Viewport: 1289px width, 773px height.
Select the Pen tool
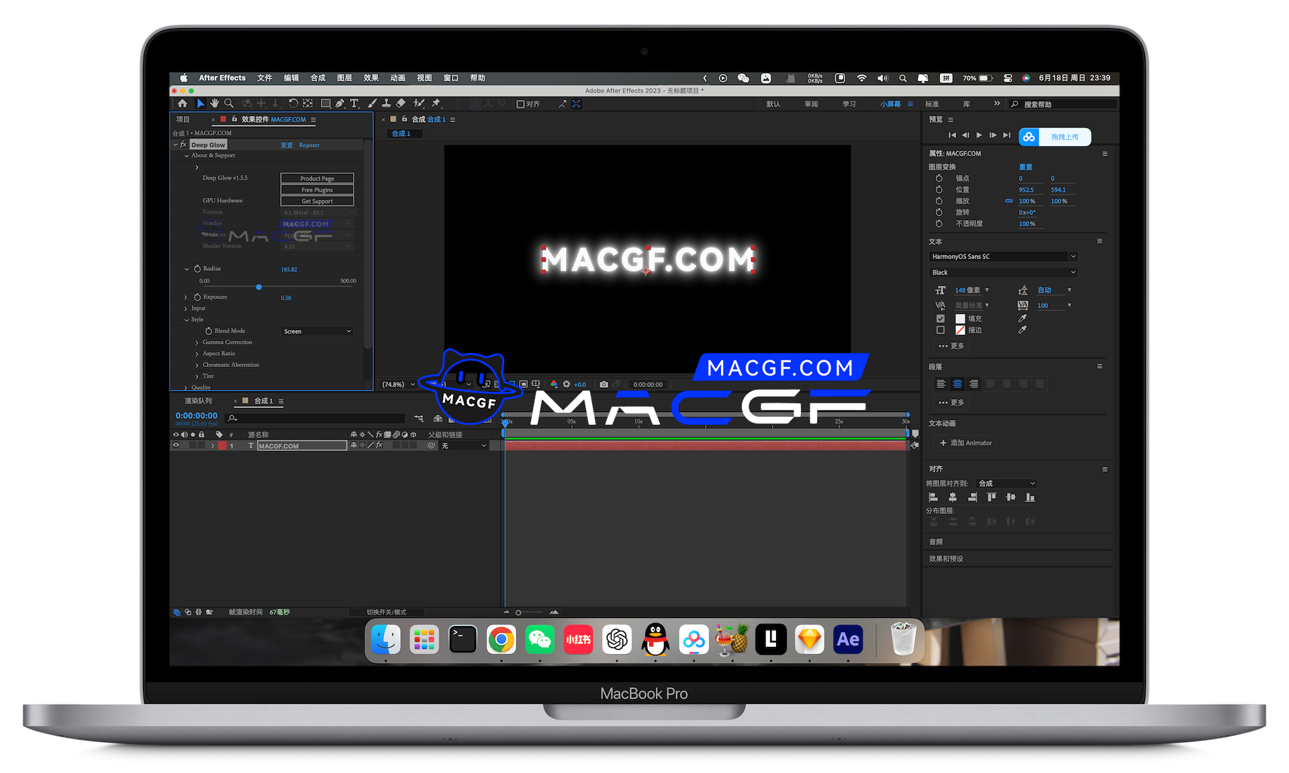(x=340, y=103)
